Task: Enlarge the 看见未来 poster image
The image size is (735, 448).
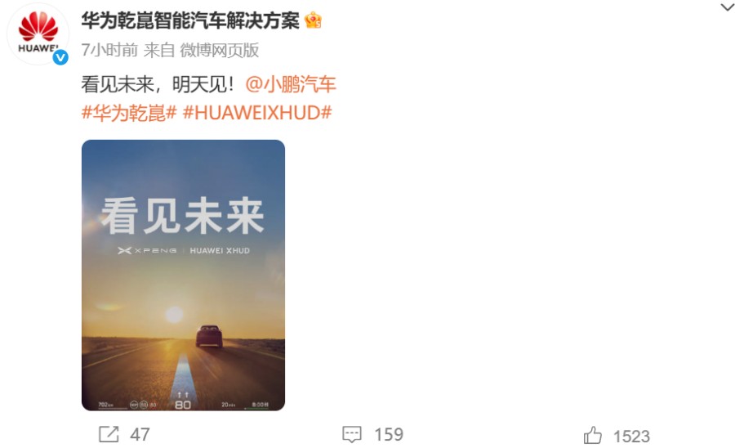Action: pos(183,276)
